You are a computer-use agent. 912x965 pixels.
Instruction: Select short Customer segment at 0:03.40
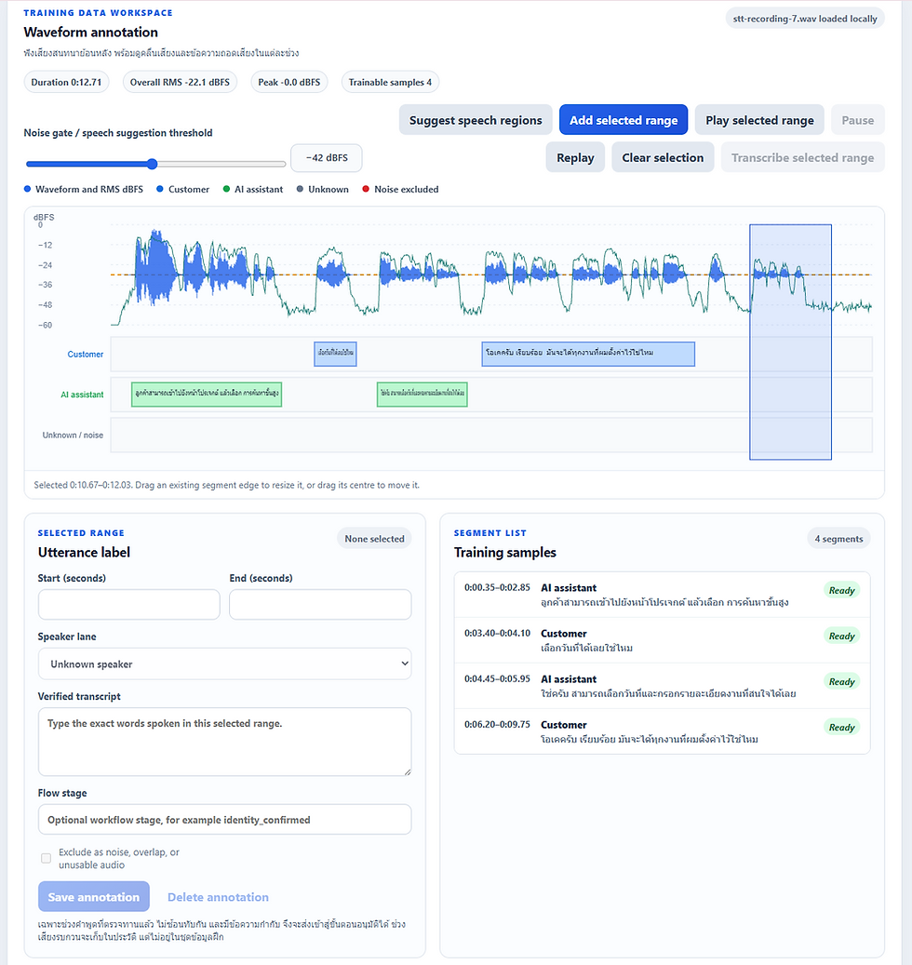[335, 354]
